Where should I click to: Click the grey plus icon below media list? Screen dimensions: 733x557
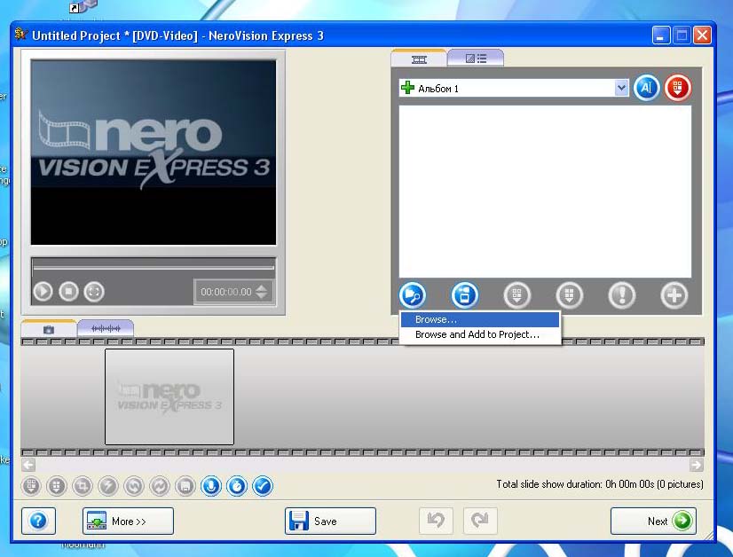(x=674, y=294)
